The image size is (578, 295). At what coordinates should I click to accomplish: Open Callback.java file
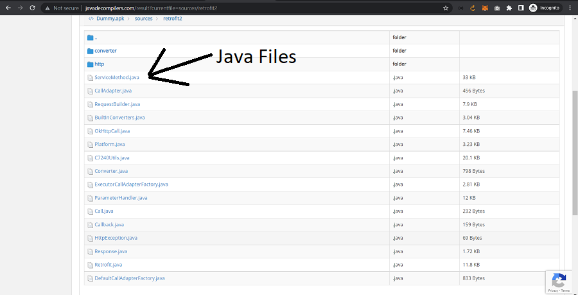coord(109,224)
